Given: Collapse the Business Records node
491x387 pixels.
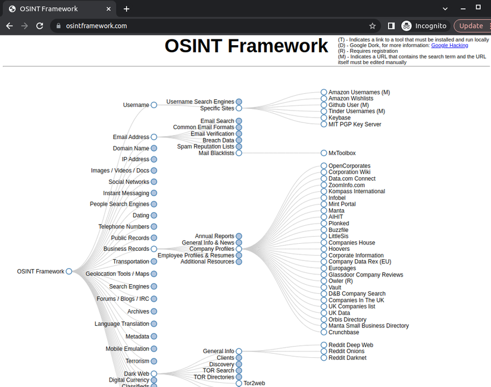Looking at the screenshot, I should point(154,248).
